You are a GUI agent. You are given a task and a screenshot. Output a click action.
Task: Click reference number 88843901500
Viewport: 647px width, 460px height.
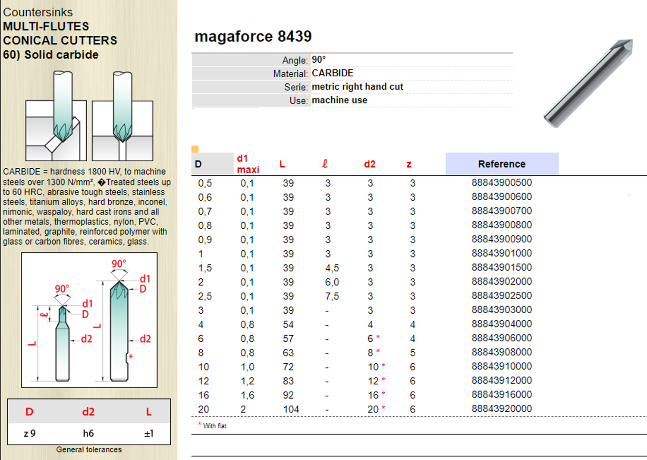pyautogui.click(x=502, y=267)
